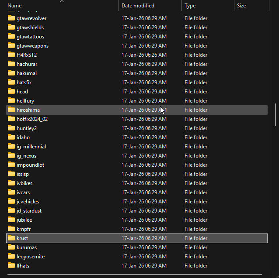
Task: Select the idaho folder name
Action: 23,137
